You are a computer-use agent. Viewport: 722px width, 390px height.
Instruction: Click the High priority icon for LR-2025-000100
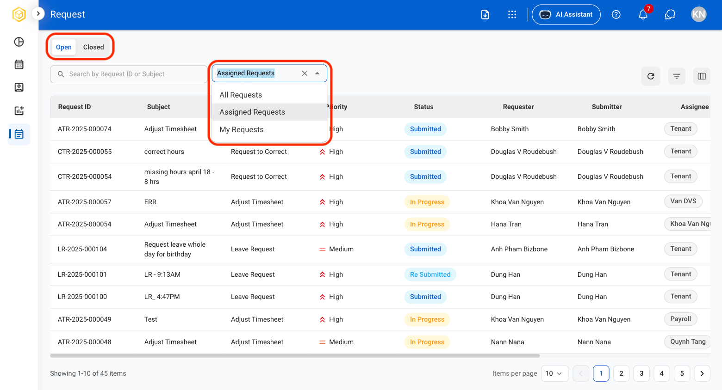click(322, 297)
